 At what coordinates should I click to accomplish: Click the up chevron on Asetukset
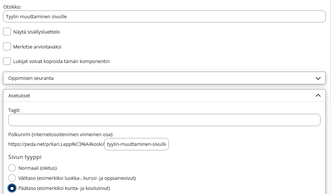[x=318, y=96]
